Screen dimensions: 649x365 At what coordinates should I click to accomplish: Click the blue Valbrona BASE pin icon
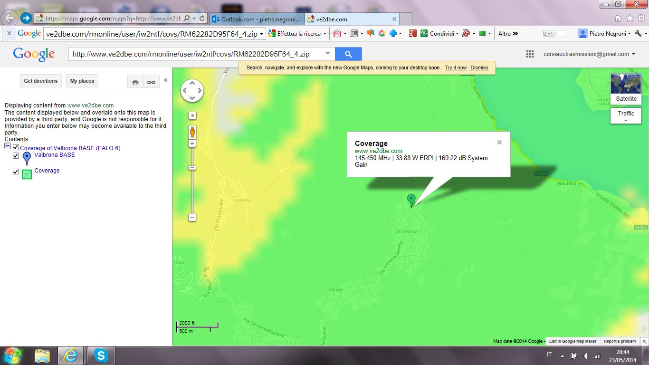click(27, 158)
